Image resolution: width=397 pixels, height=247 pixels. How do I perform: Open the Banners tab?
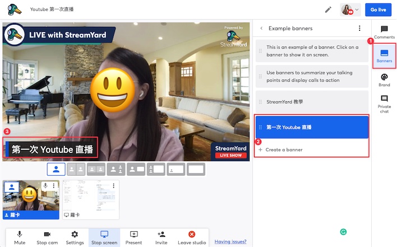pos(384,56)
